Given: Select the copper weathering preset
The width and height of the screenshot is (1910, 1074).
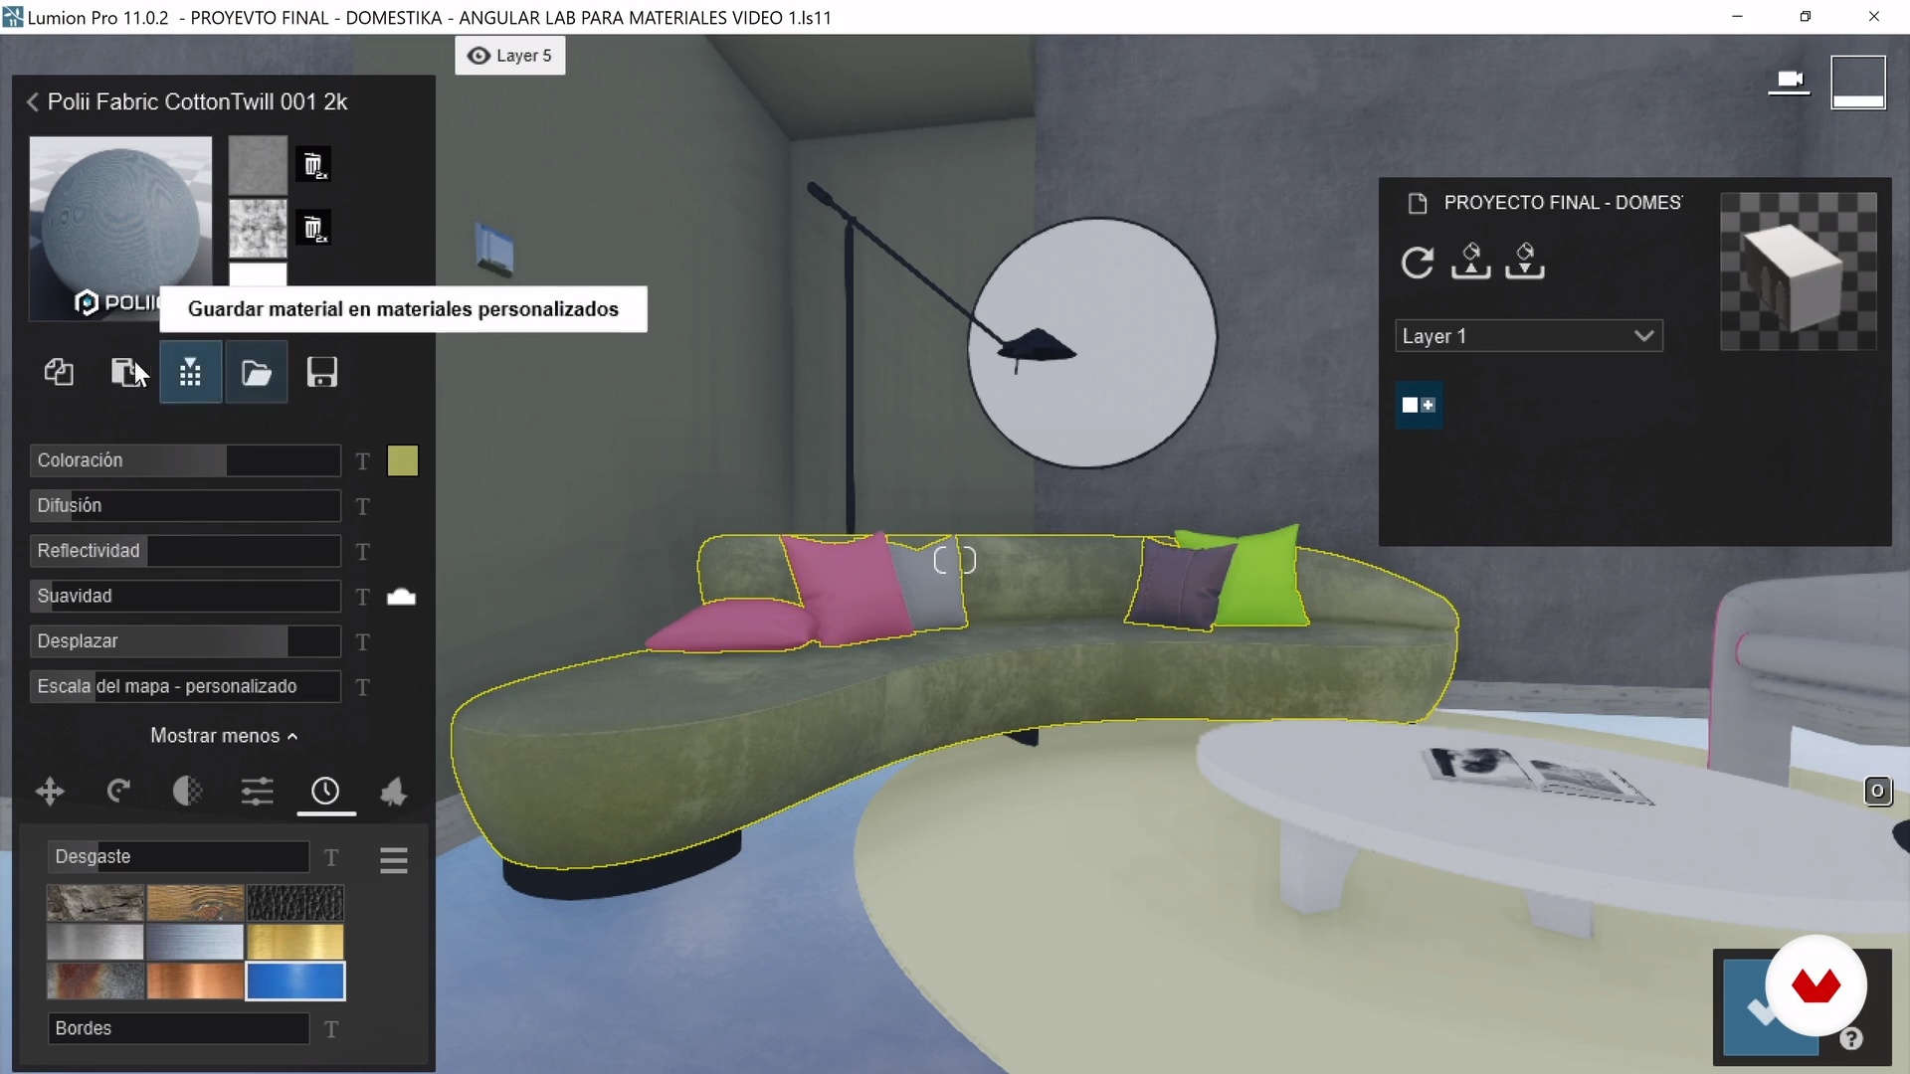Looking at the screenshot, I should pyautogui.click(x=195, y=981).
